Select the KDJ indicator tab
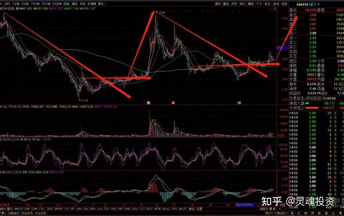This screenshot has width=344, height=216. [x=135, y=209]
